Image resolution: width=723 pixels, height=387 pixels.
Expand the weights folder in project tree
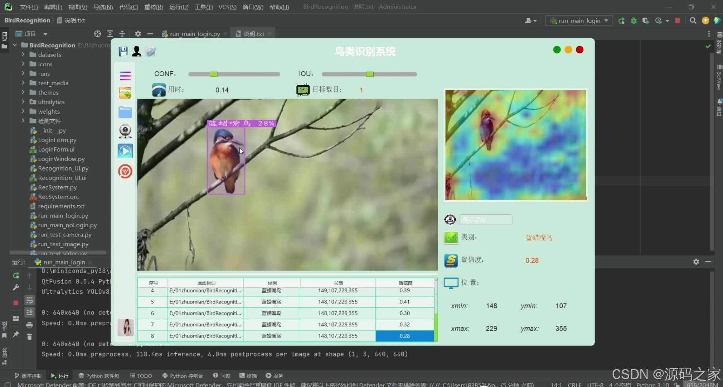[23, 111]
